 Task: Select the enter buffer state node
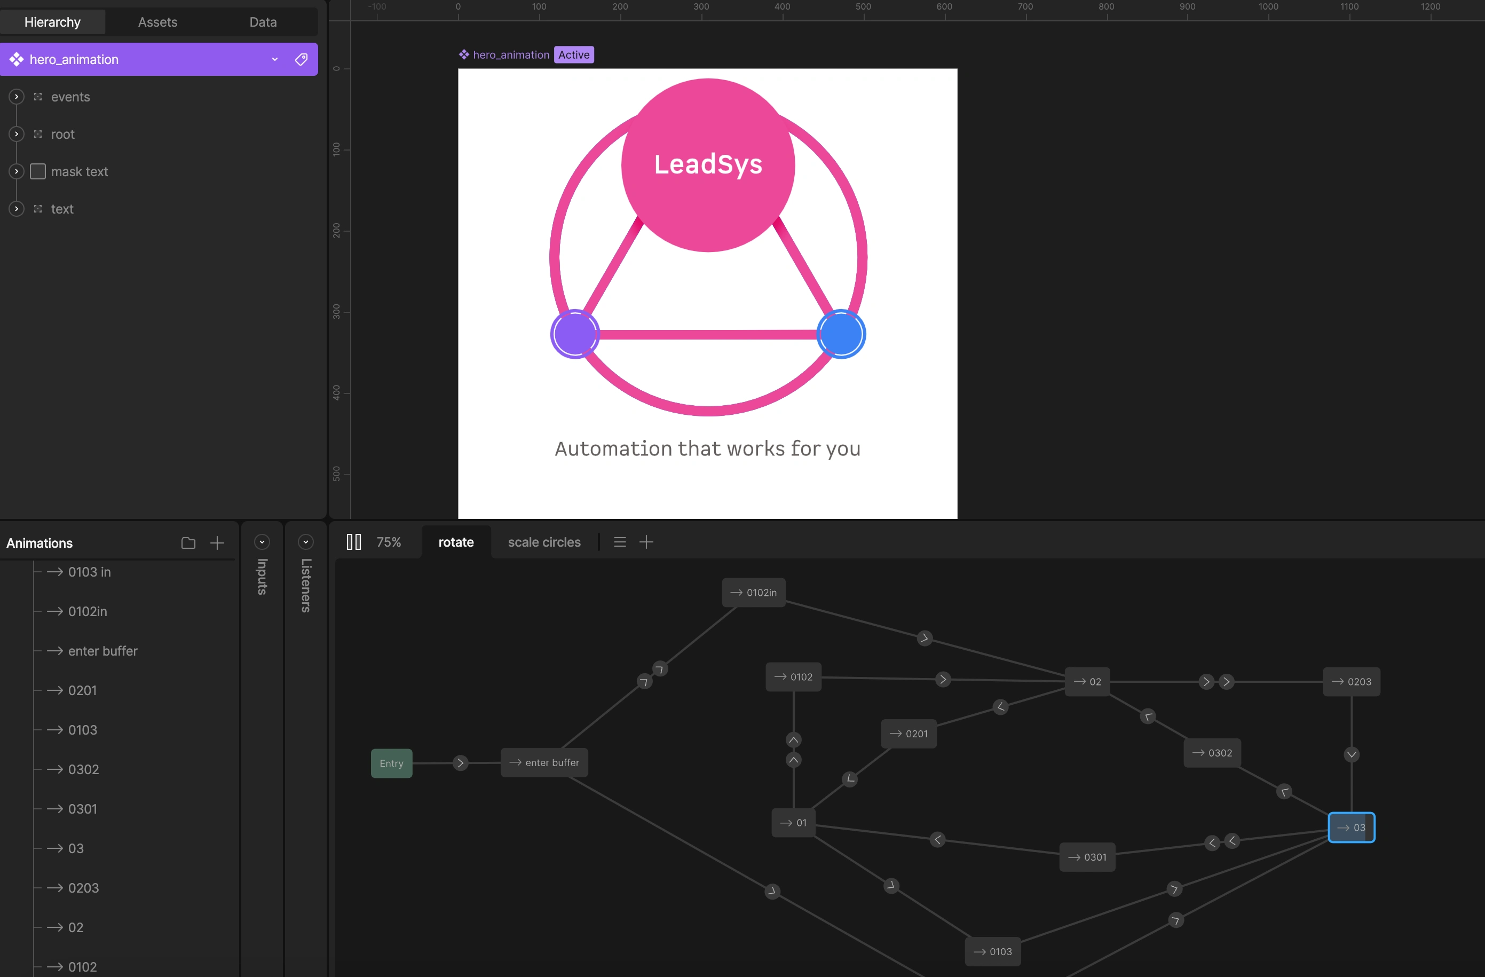[544, 762]
